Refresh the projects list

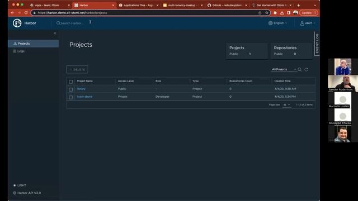306,69
